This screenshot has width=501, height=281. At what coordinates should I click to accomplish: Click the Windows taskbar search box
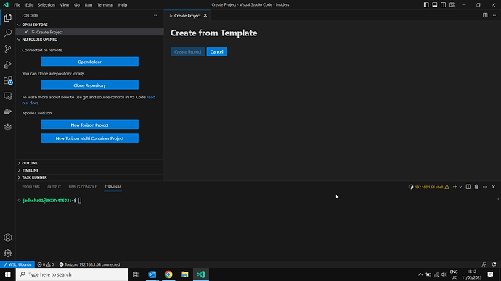click(72, 274)
